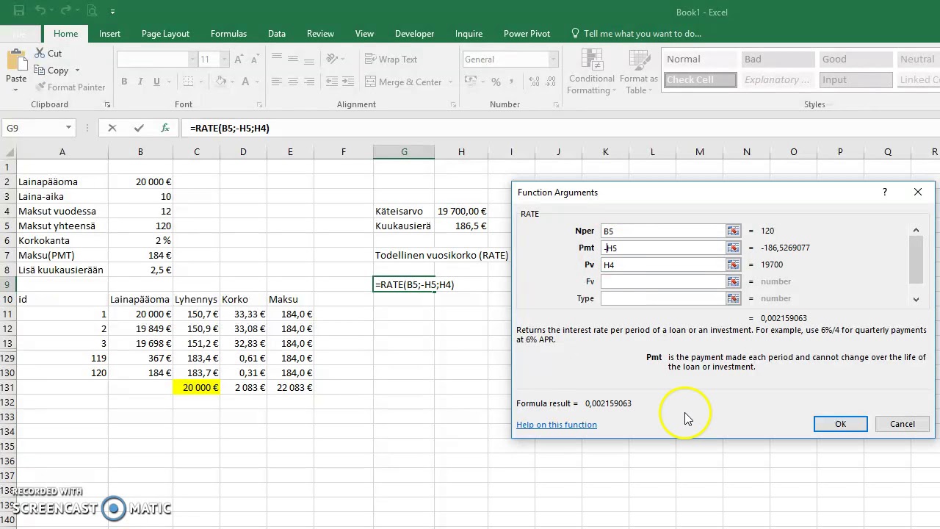Toggle Italic formatting

coord(140,82)
